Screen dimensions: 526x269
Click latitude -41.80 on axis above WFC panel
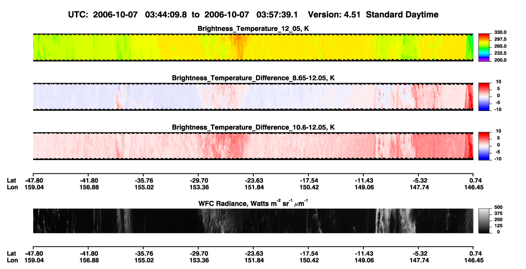point(88,180)
